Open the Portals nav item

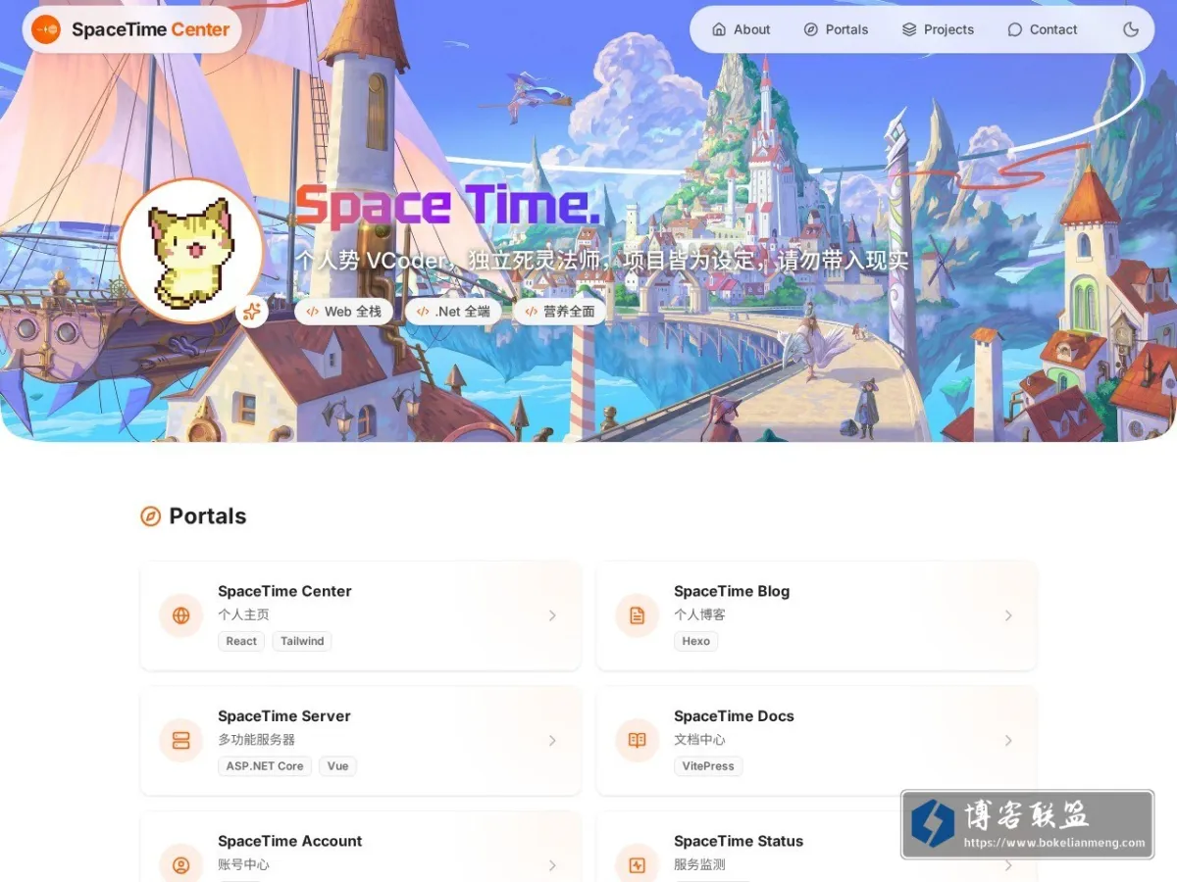click(x=836, y=29)
